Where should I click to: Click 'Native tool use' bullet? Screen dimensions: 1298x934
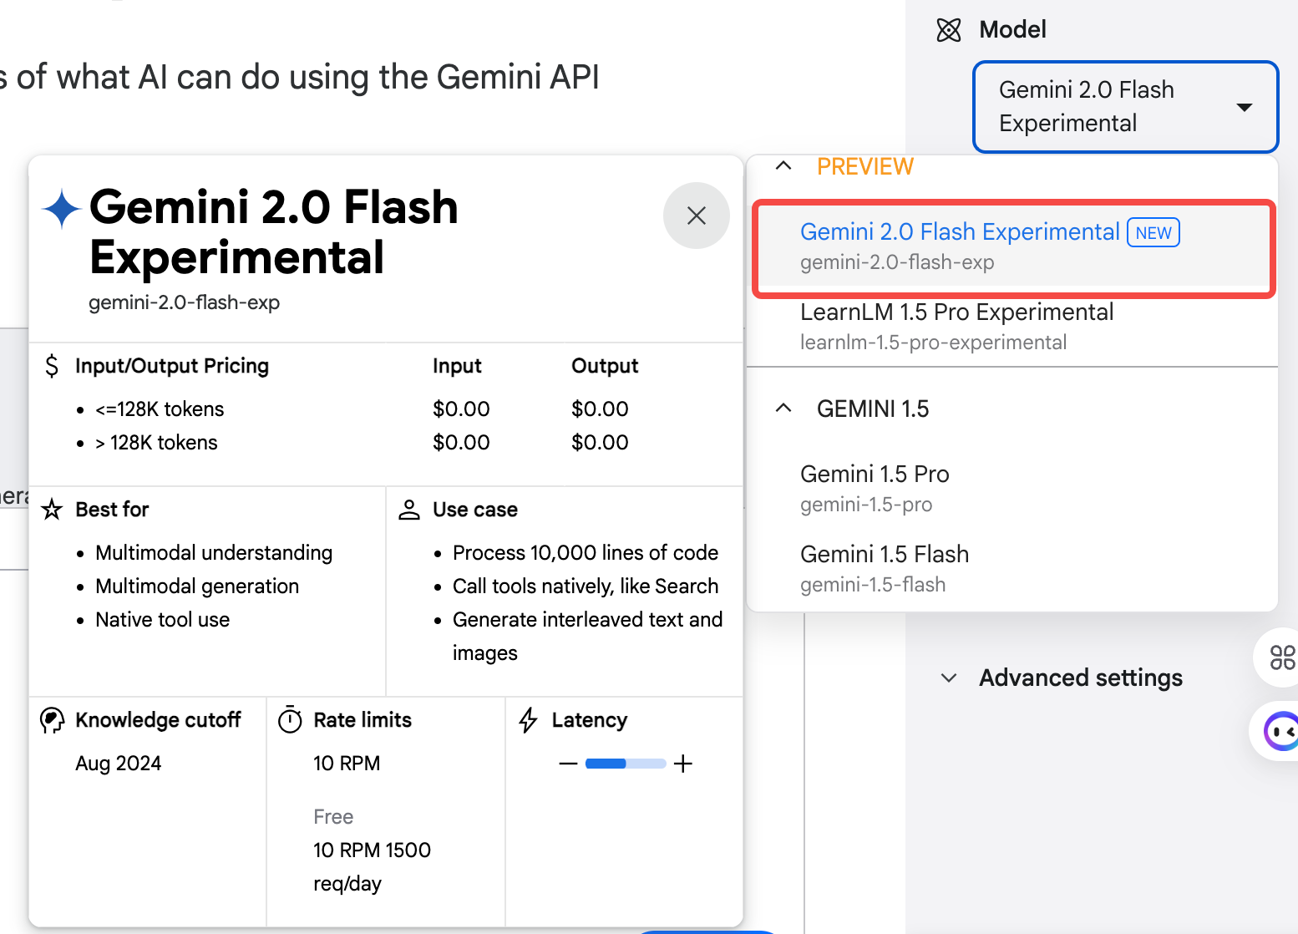[162, 620]
